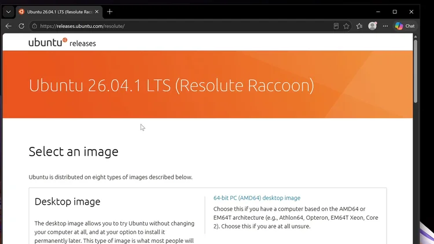
Task: Open the tab search dropdown chevron
Action: pyautogui.click(x=8, y=12)
